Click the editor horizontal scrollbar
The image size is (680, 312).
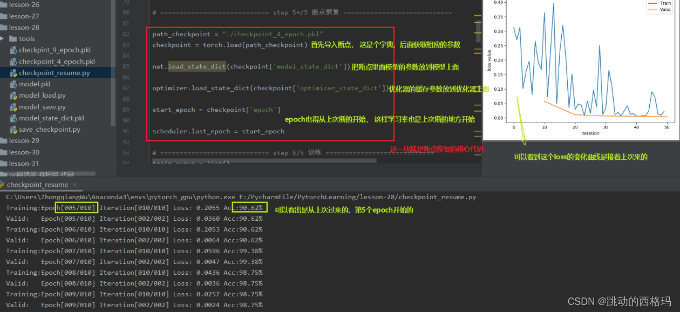(x=264, y=160)
